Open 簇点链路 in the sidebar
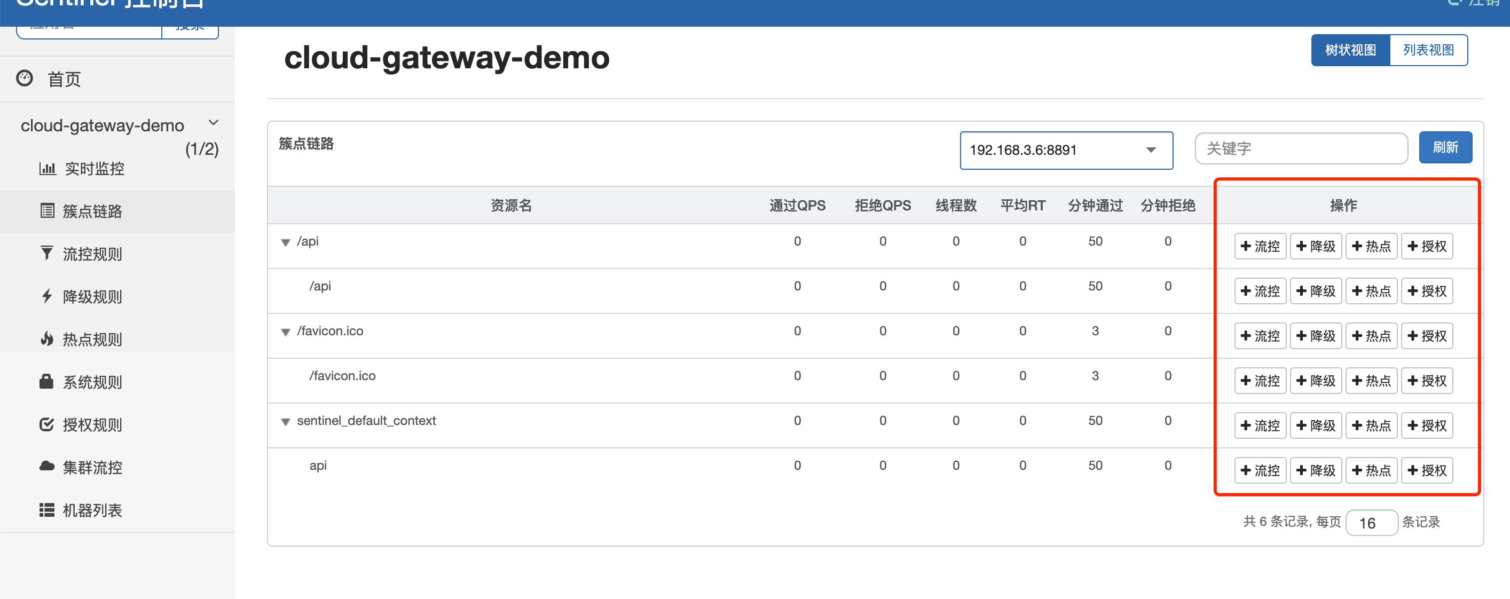This screenshot has width=1510, height=599. (x=92, y=211)
